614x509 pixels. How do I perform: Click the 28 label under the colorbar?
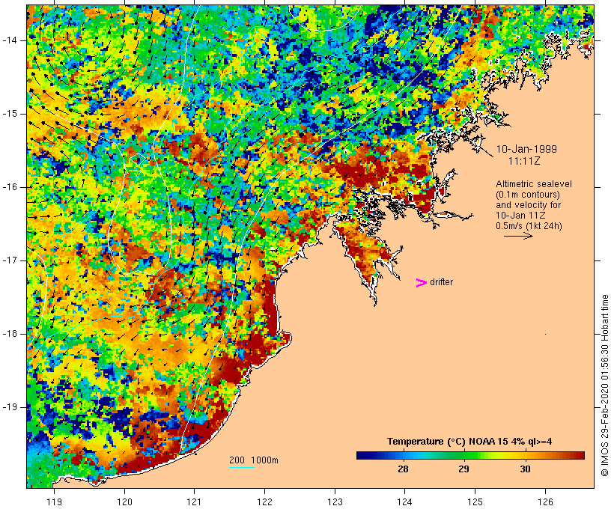(x=403, y=469)
